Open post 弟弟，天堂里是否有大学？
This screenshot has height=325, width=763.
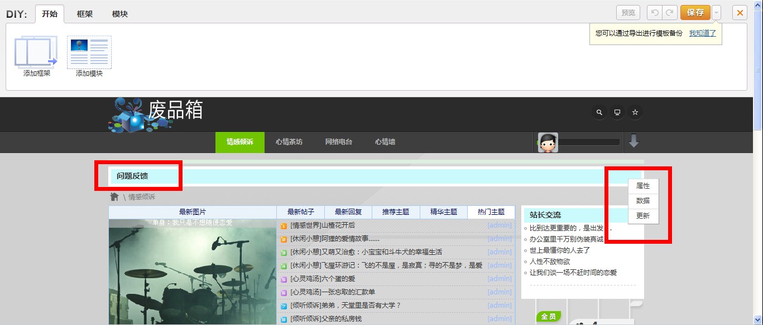[345, 306]
